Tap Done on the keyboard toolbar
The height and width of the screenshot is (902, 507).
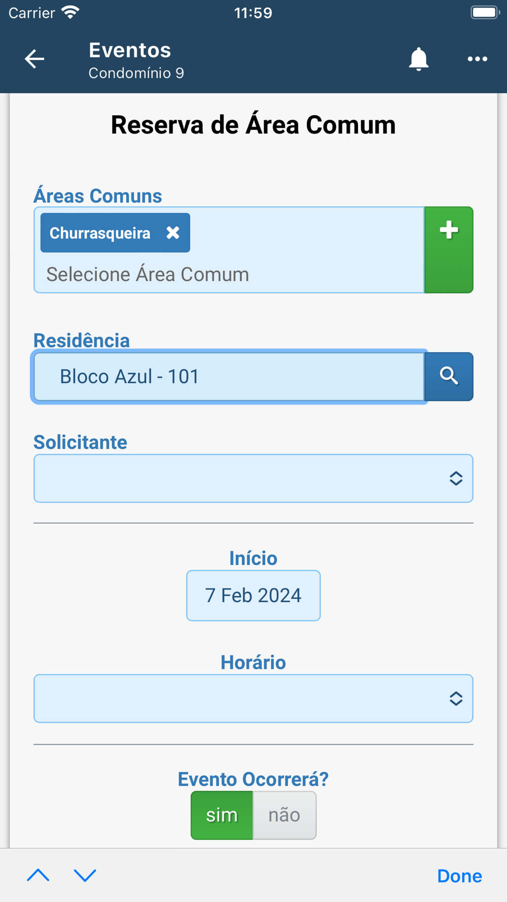459,876
